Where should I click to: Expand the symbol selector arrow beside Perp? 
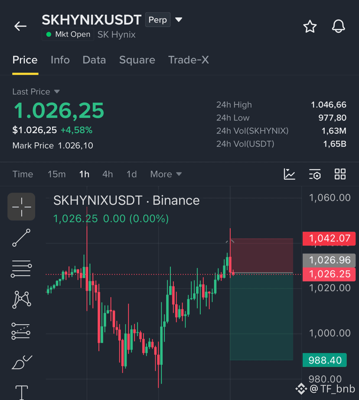(179, 20)
